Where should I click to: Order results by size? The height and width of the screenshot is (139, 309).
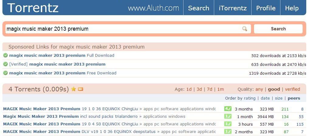click(279, 98)
